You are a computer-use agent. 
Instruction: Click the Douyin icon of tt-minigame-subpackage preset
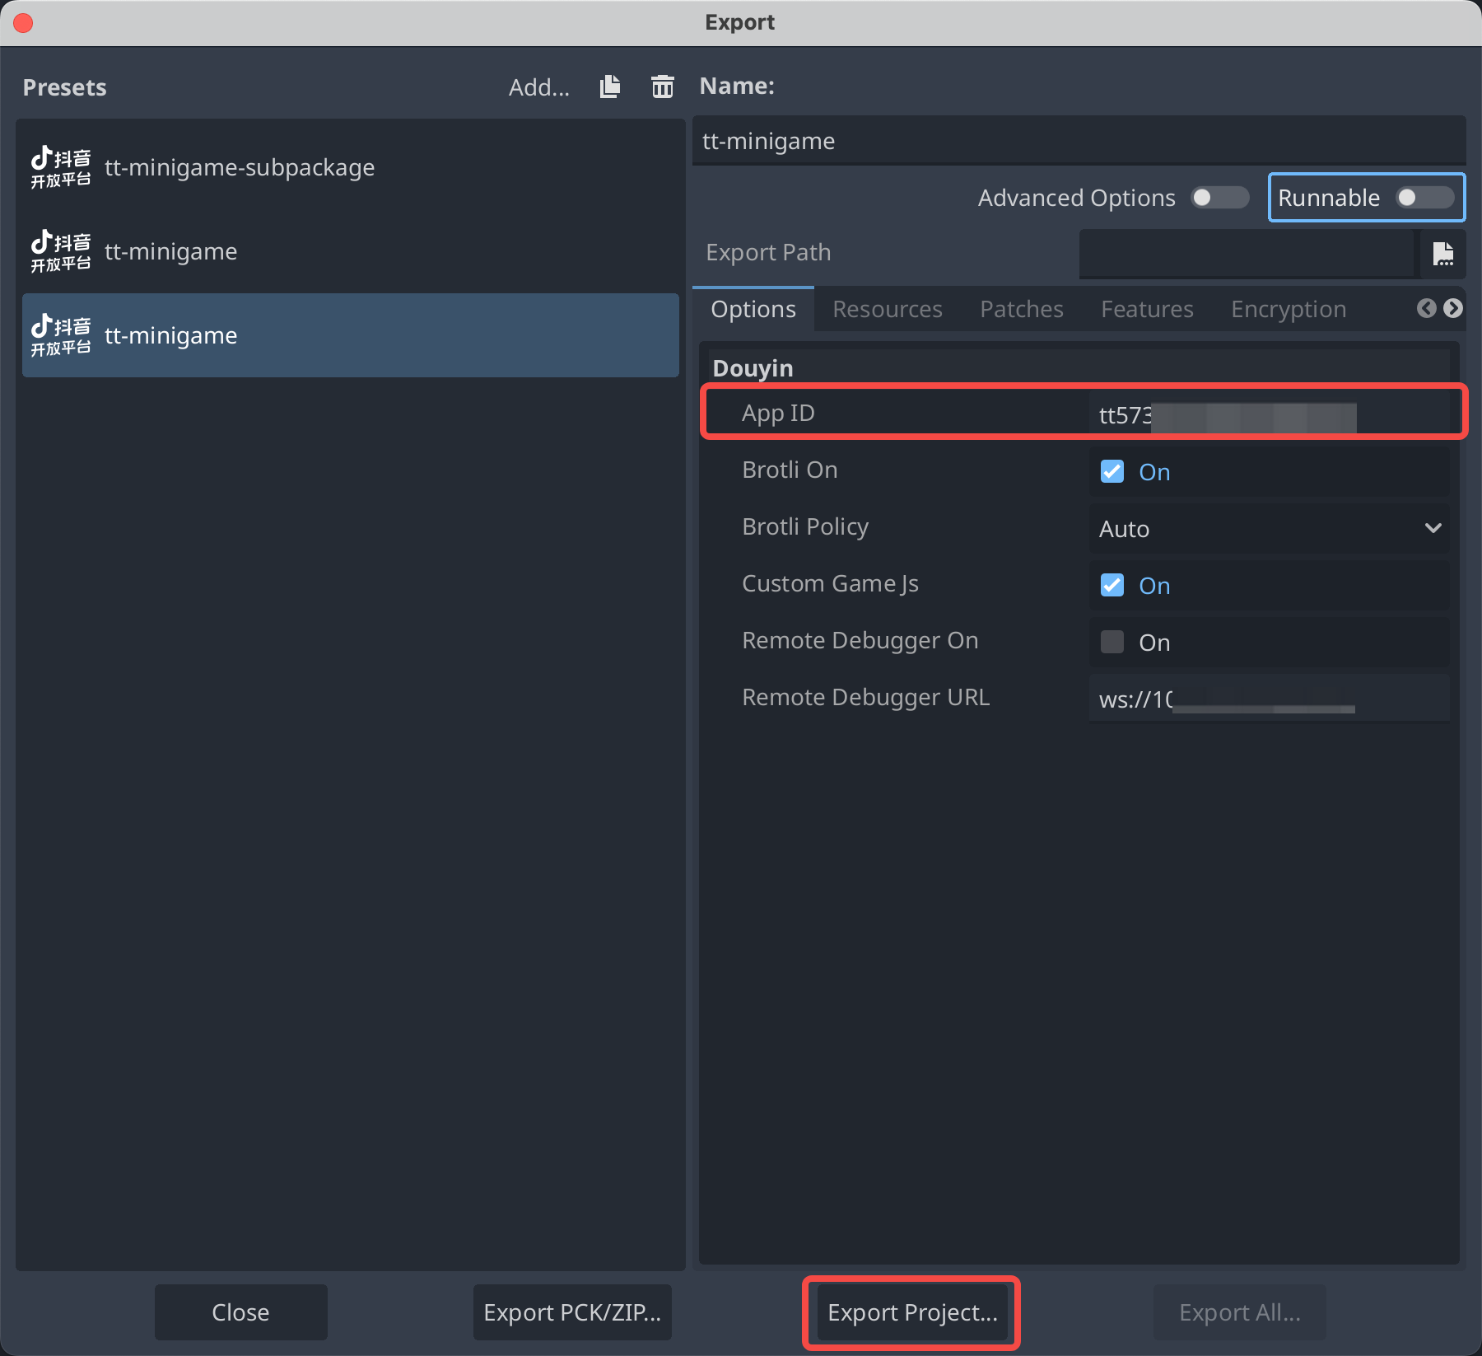pos(60,167)
